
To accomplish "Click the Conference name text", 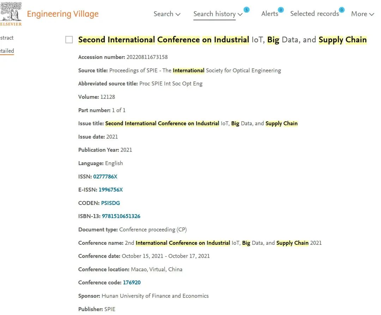I will [x=223, y=243].
